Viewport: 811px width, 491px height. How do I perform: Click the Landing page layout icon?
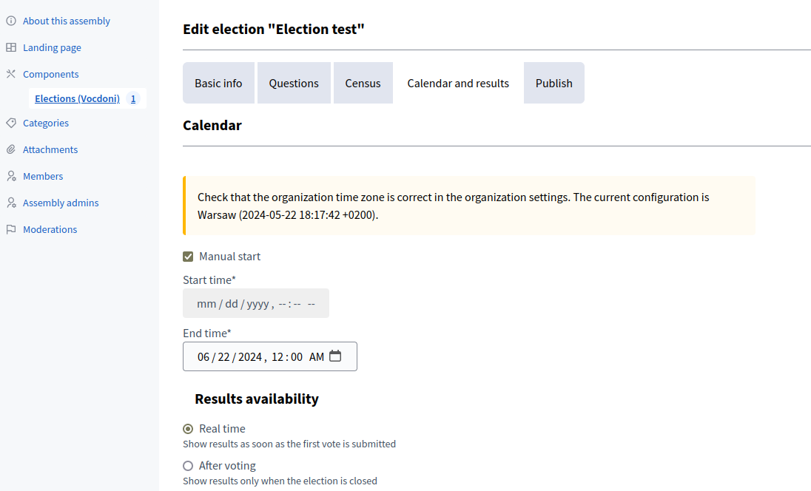pos(11,47)
